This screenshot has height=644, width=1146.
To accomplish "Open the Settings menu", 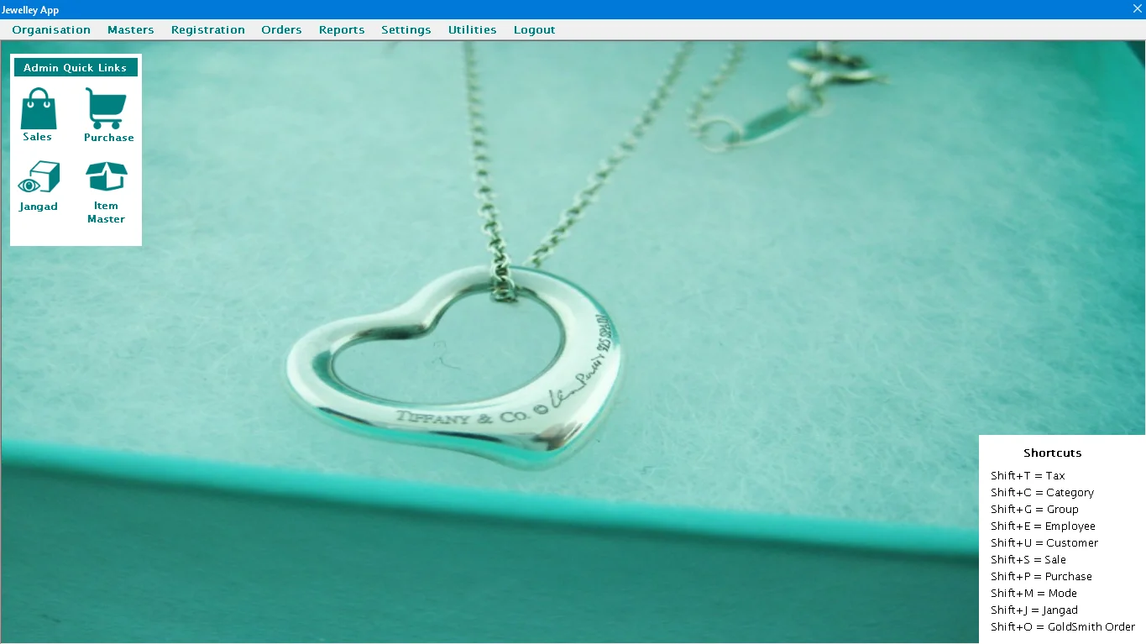I will [x=406, y=29].
